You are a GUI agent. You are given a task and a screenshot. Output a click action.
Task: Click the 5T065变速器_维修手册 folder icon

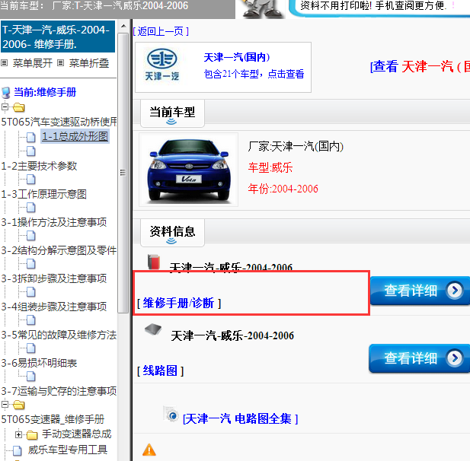click(x=19, y=405)
